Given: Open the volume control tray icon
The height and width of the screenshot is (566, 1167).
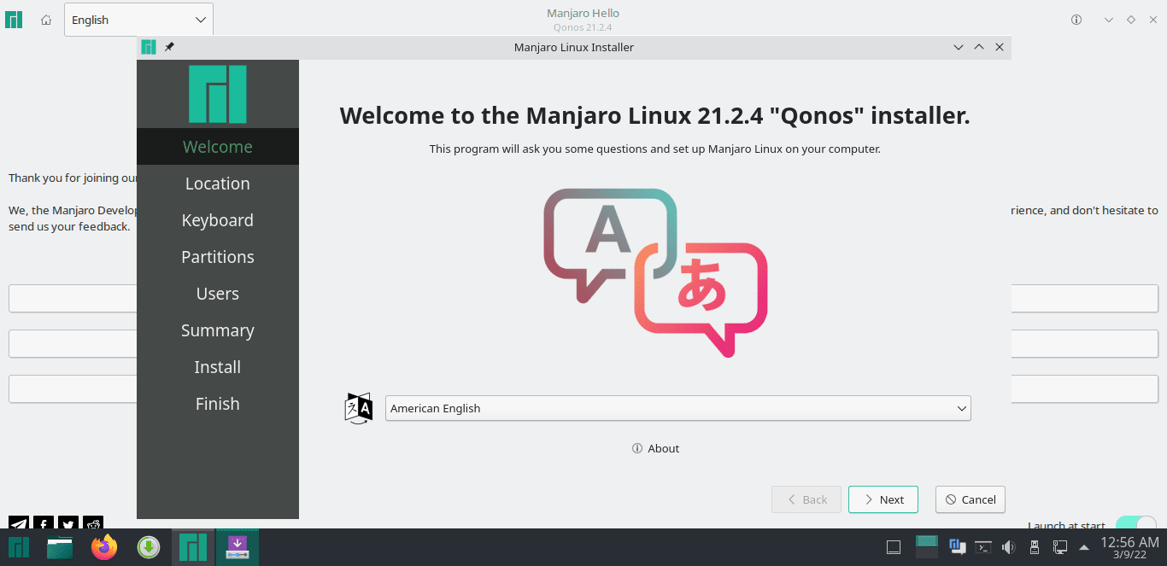Looking at the screenshot, I should tap(1008, 547).
